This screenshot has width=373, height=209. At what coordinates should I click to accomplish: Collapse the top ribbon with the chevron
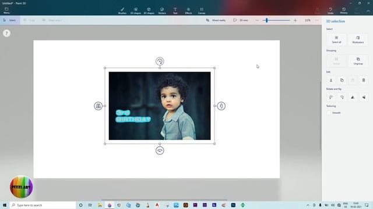click(x=368, y=11)
